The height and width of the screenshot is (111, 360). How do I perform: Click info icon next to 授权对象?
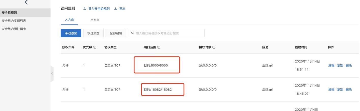[x=214, y=47]
